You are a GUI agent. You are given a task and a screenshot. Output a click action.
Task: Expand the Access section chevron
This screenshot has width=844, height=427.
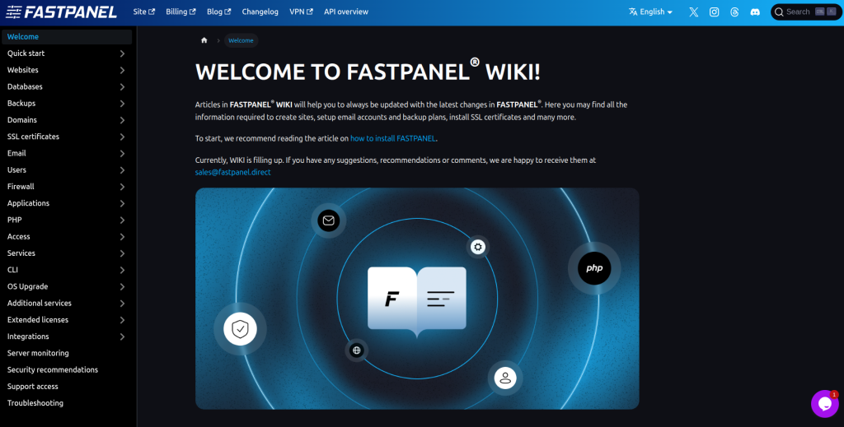[122, 237]
